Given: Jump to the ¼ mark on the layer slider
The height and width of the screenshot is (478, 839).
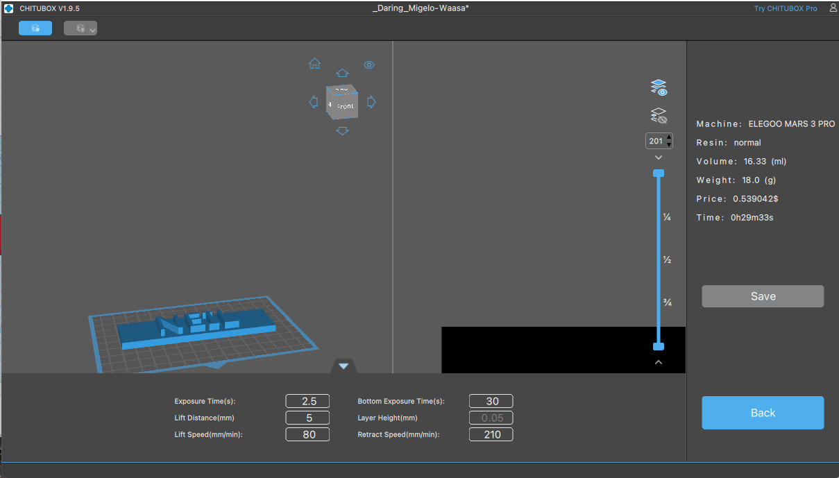Looking at the screenshot, I should 667,217.
